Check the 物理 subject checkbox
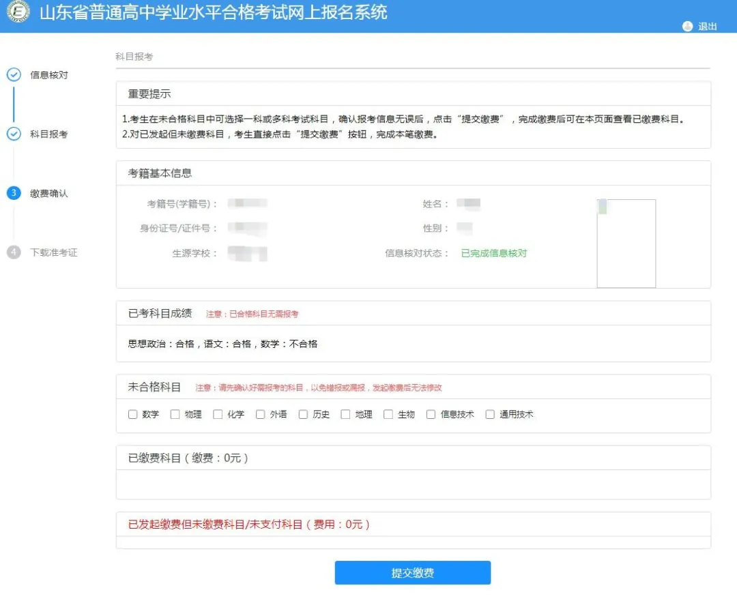 pos(175,414)
